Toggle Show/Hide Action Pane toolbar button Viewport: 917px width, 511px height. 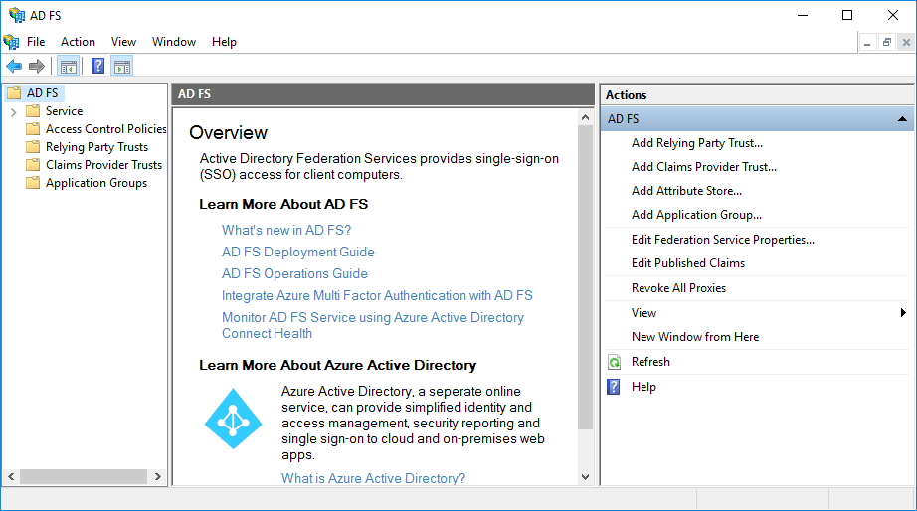coord(122,67)
